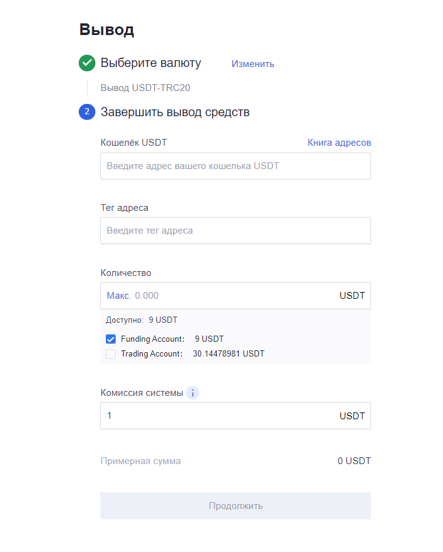Image resolution: width=443 pixels, height=552 pixels.
Task: Click the Комиссия системы fee field
Action: 236,416
